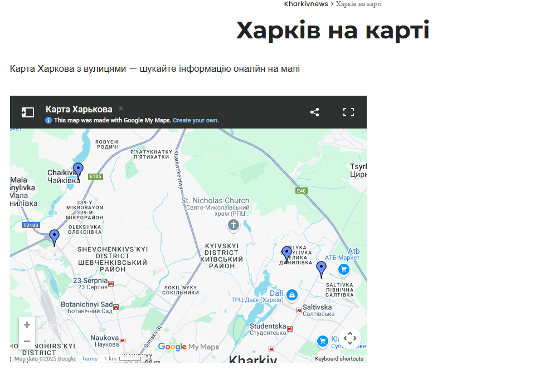This screenshot has width=549, height=380.
Task: Click the St. Nicholas Church label
Action: (x=215, y=206)
